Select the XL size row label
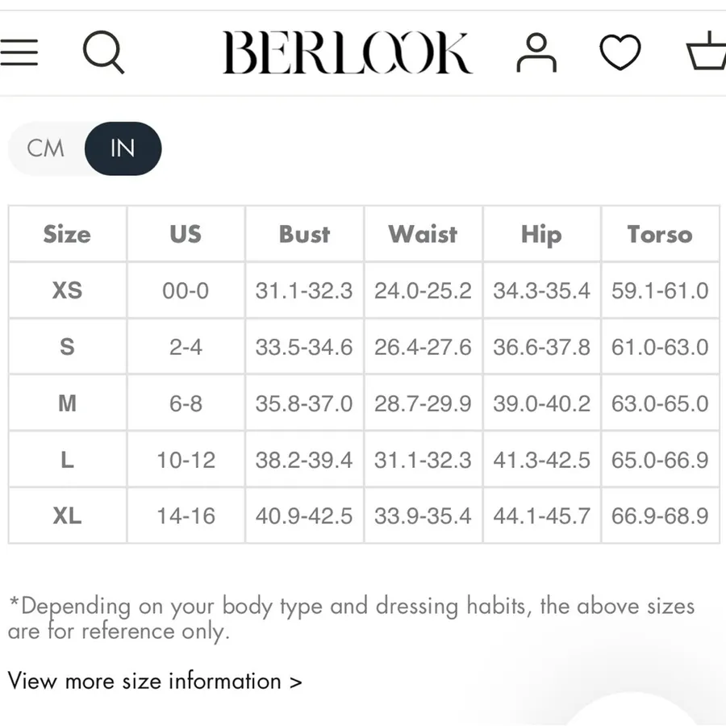The height and width of the screenshot is (726, 726). click(67, 515)
